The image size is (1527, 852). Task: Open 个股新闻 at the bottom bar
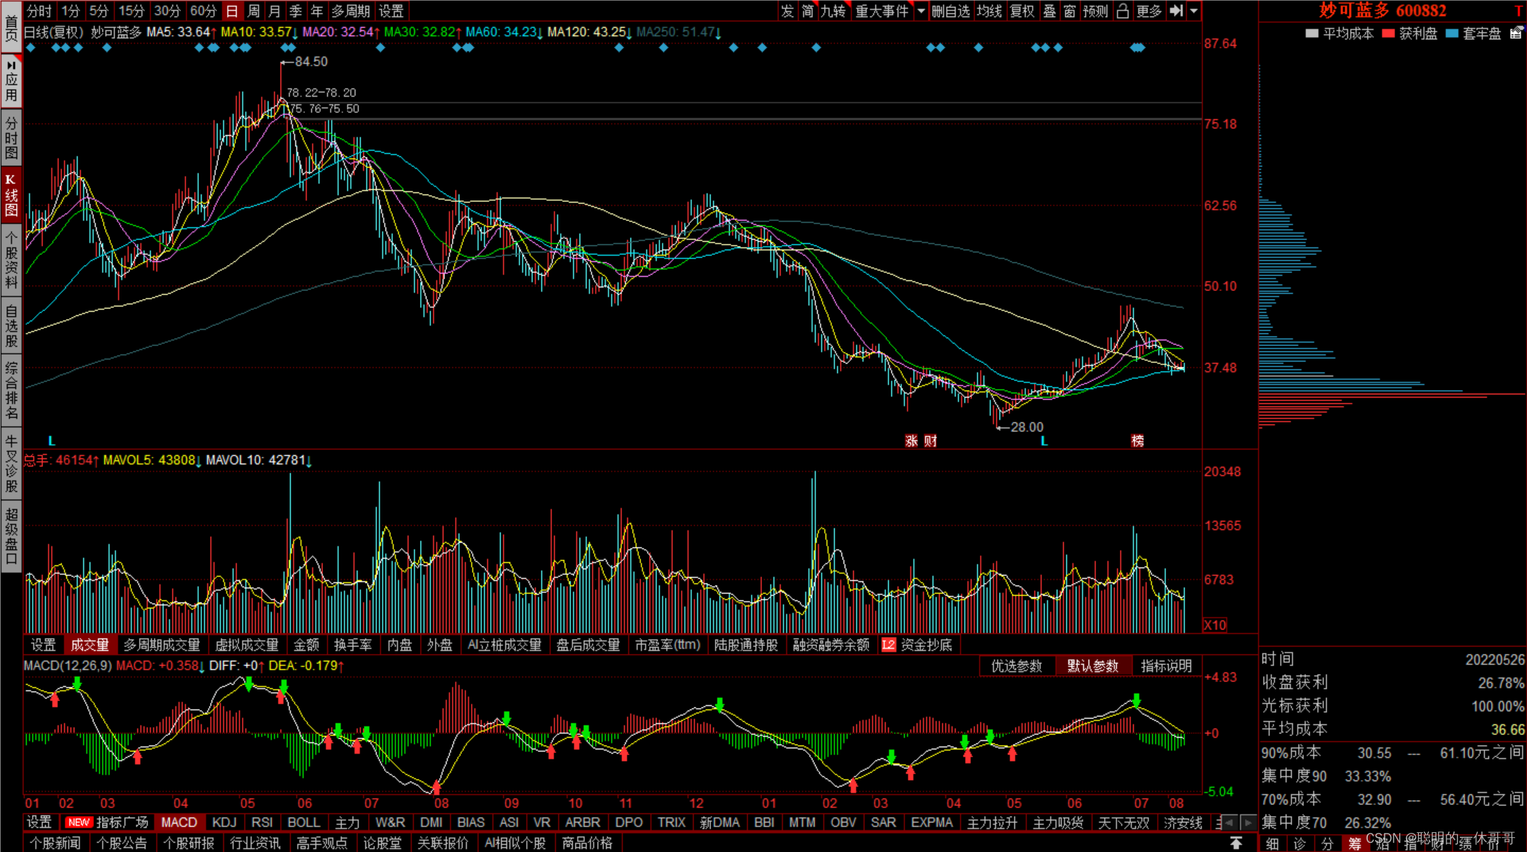point(55,843)
